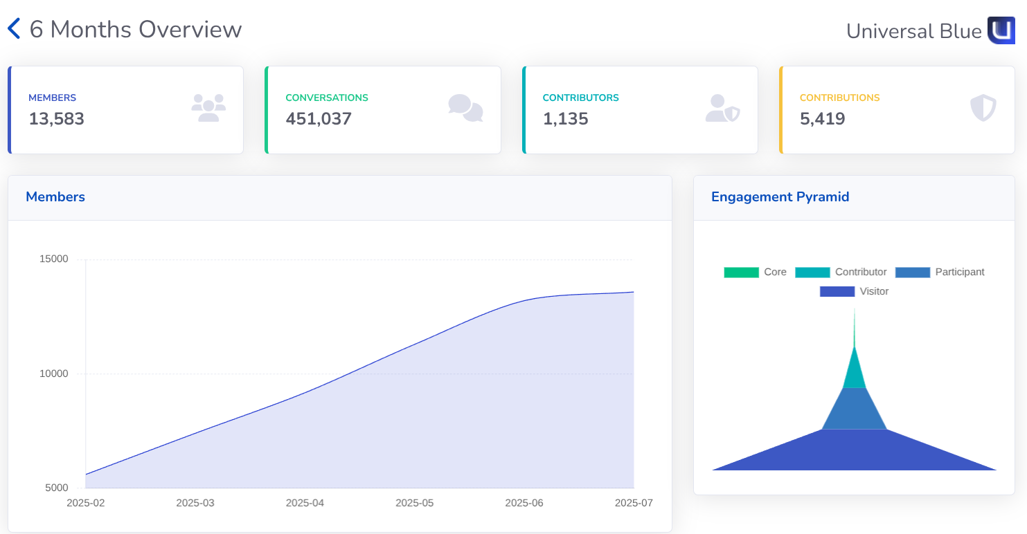Viewport: 1027px width, 534px height.
Task: Click the Engagement Pyramid panel title
Action: [x=780, y=197]
